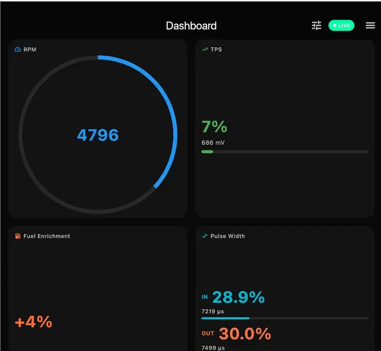Click the 7219 µs reading
Screen dimensions: 381x351
point(213,311)
